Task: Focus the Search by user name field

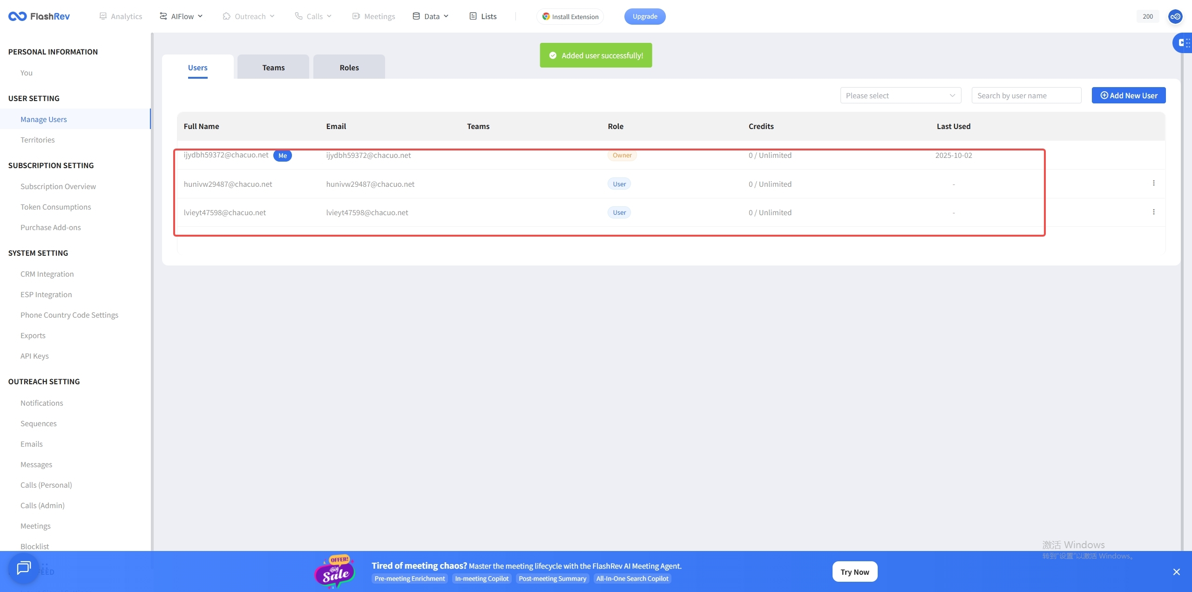Action: (1026, 95)
